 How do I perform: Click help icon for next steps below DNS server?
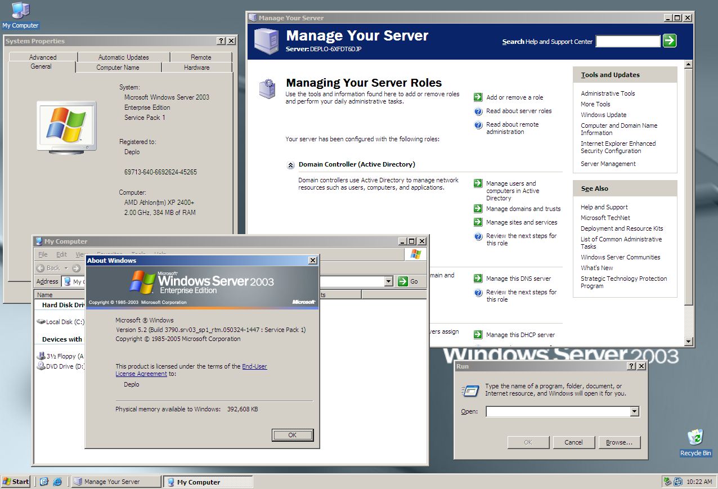pyautogui.click(x=478, y=293)
